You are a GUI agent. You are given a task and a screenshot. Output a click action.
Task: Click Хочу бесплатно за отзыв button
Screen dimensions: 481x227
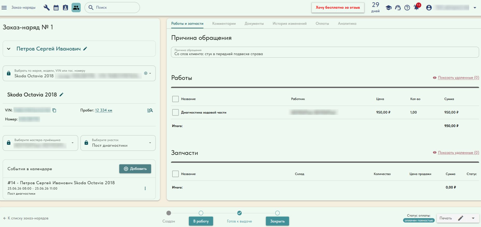click(x=338, y=8)
